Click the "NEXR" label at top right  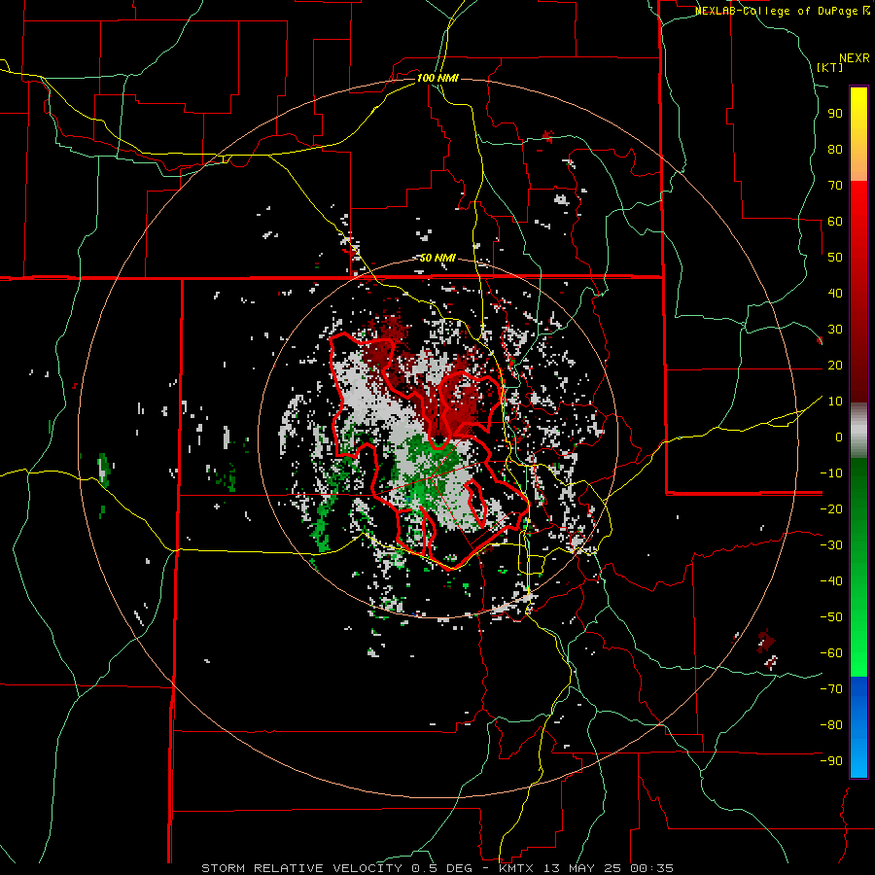(855, 58)
